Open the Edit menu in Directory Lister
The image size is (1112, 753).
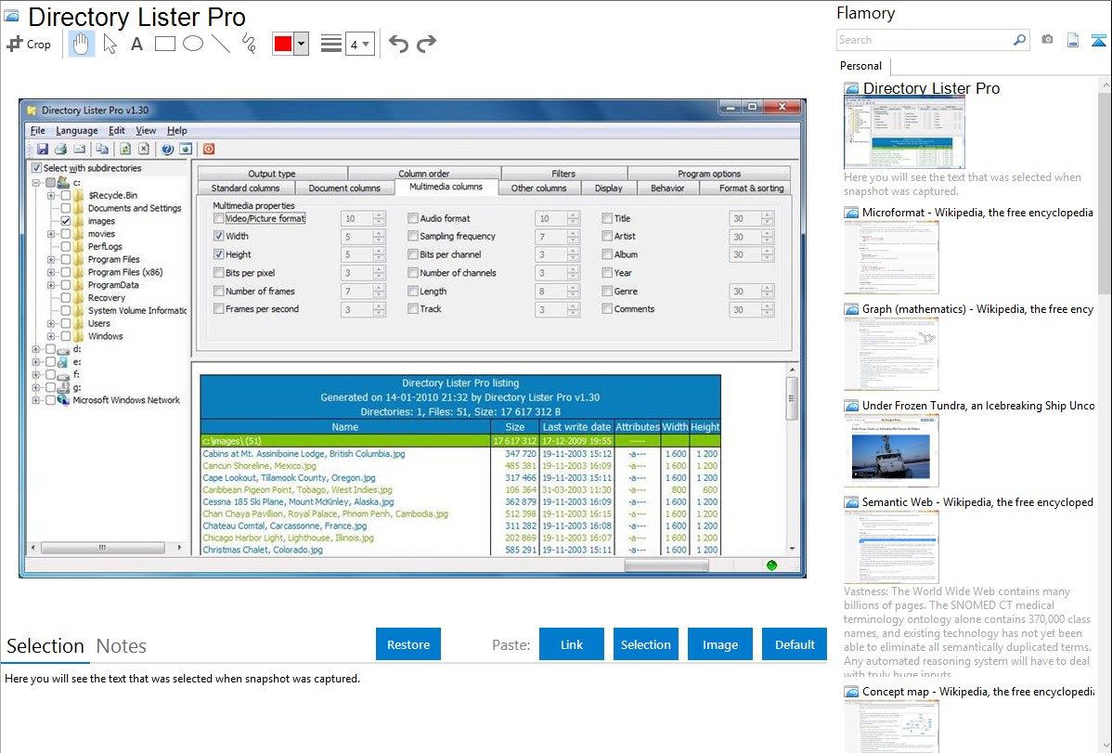pos(116,131)
